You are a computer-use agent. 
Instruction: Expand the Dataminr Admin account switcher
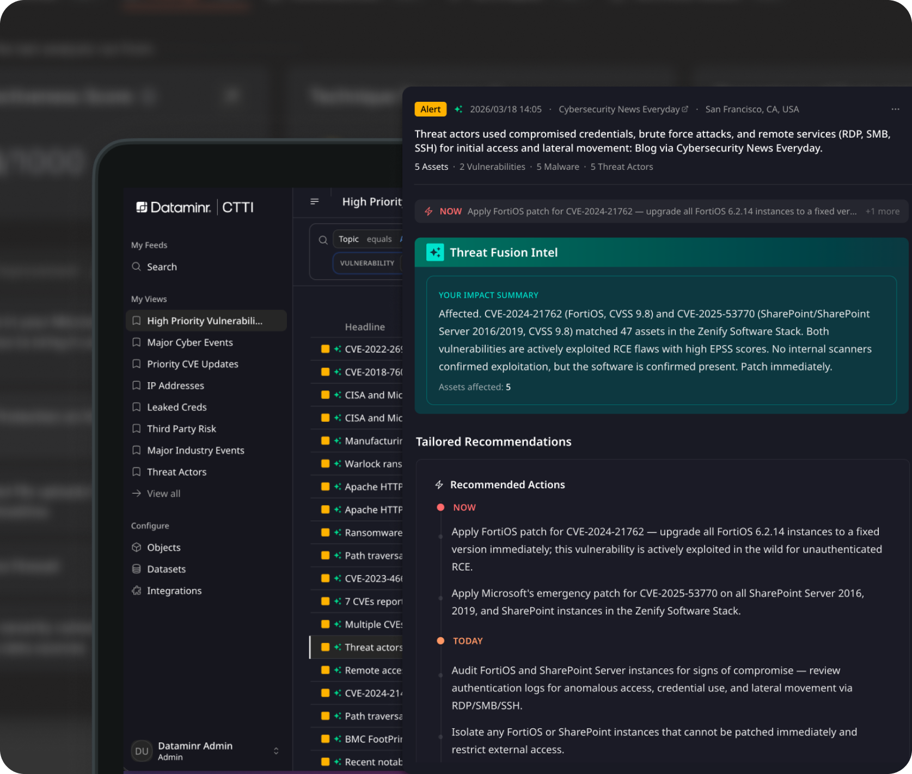276,751
